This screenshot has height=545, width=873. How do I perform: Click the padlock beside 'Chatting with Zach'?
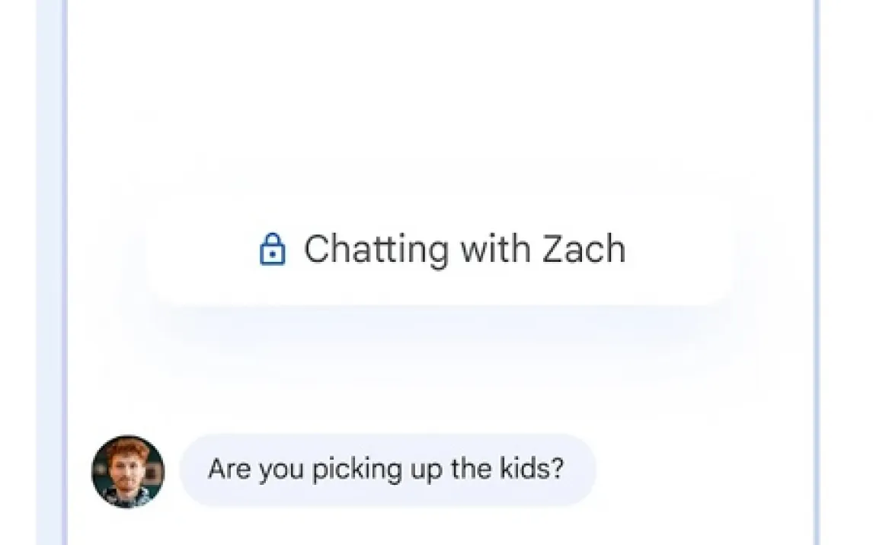click(272, 250)
